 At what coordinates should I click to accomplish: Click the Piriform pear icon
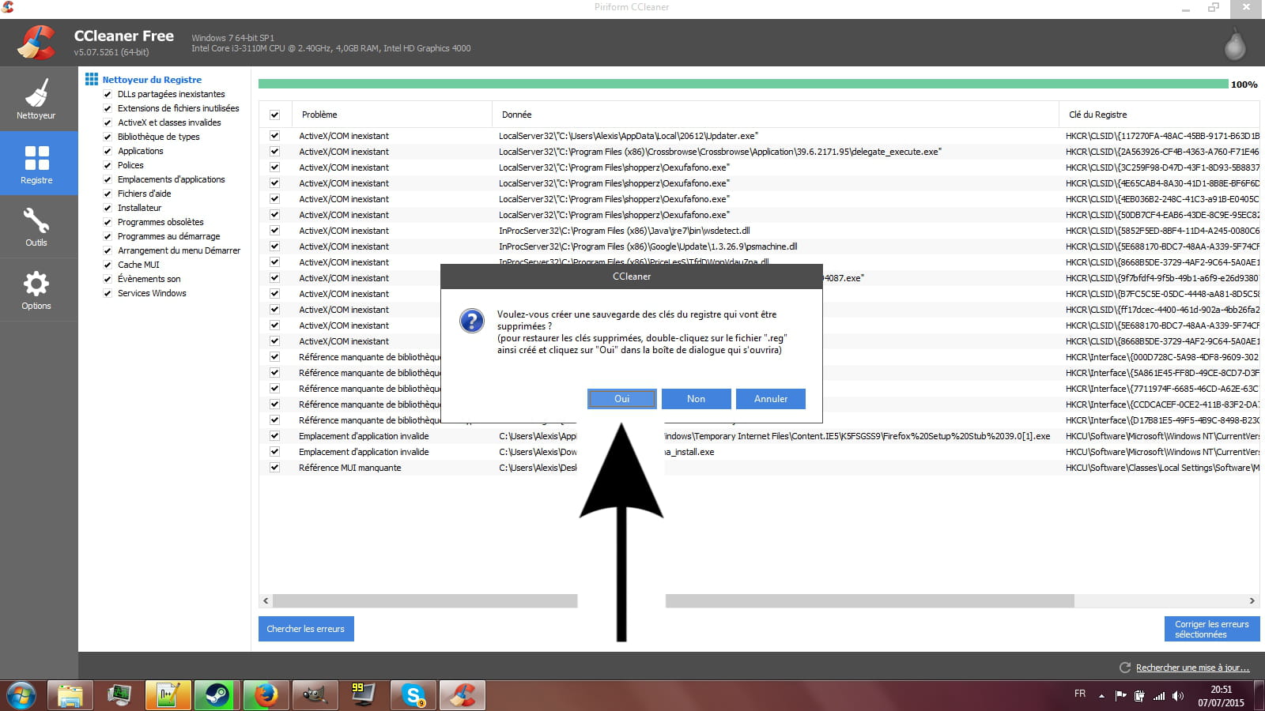pos(1234,44)
